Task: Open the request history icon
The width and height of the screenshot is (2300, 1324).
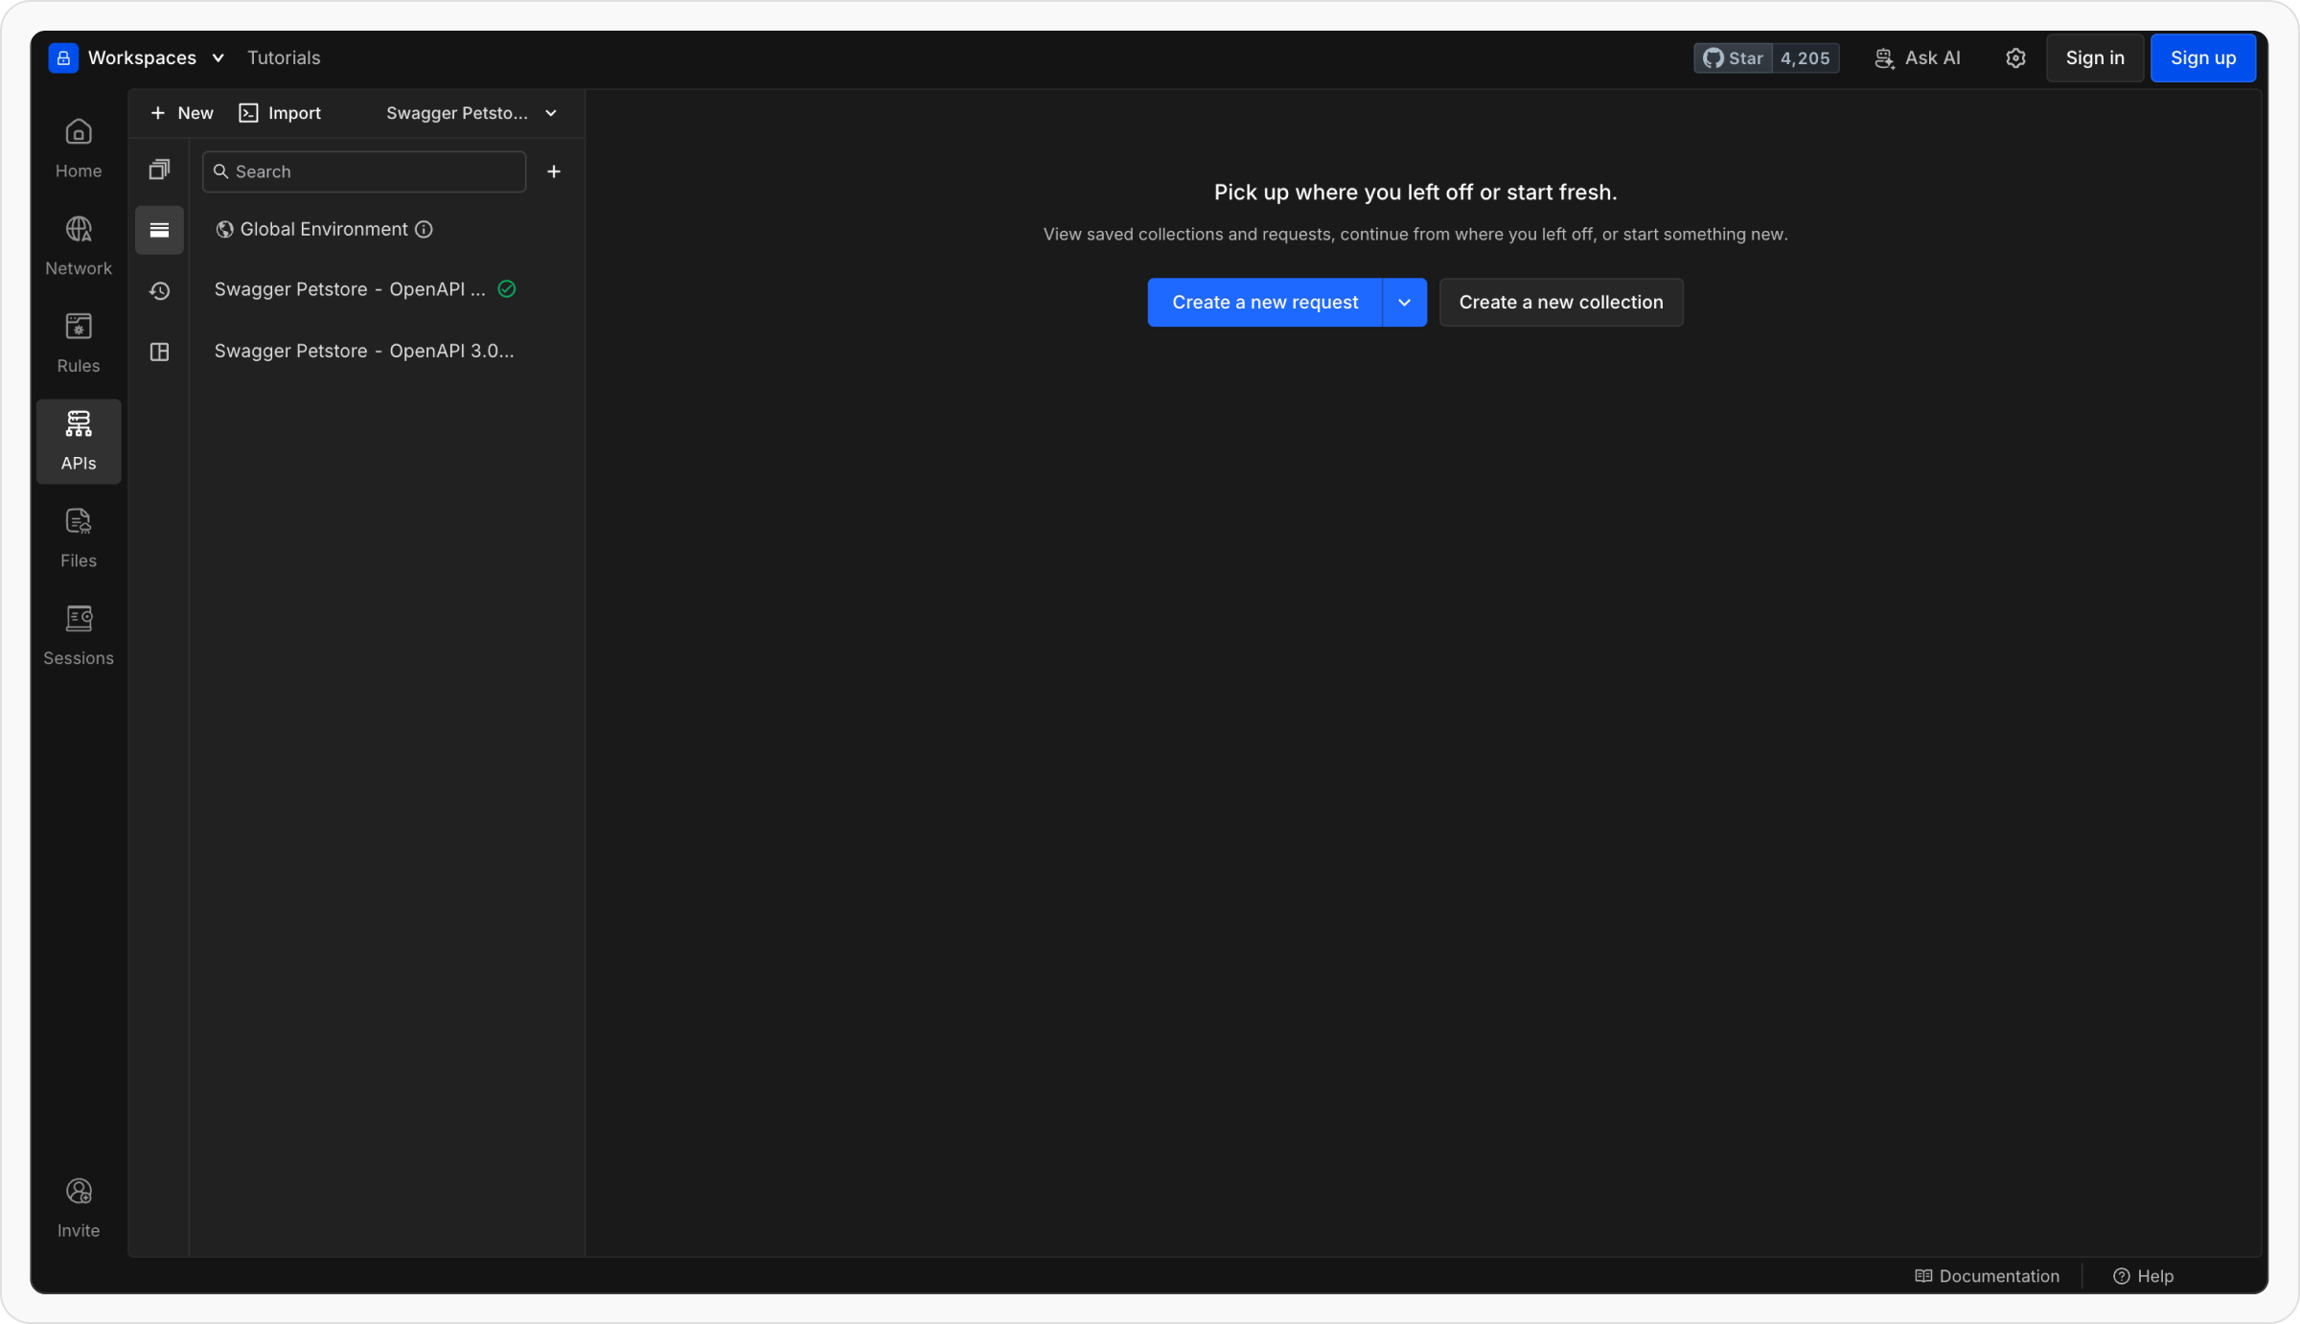Action: point(159,290)
